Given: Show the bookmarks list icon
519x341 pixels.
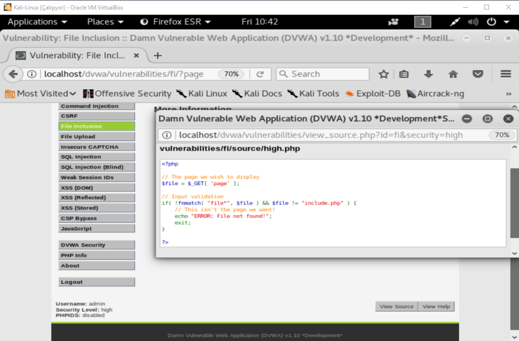Looking at the screenshot, I should pyautogui.click(x=404, y=74).
